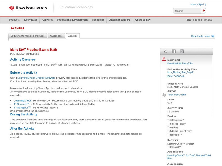The image size is (222, 166).
Task: Click the Texas Instruments logo
Action: click(x=28, y=8)
